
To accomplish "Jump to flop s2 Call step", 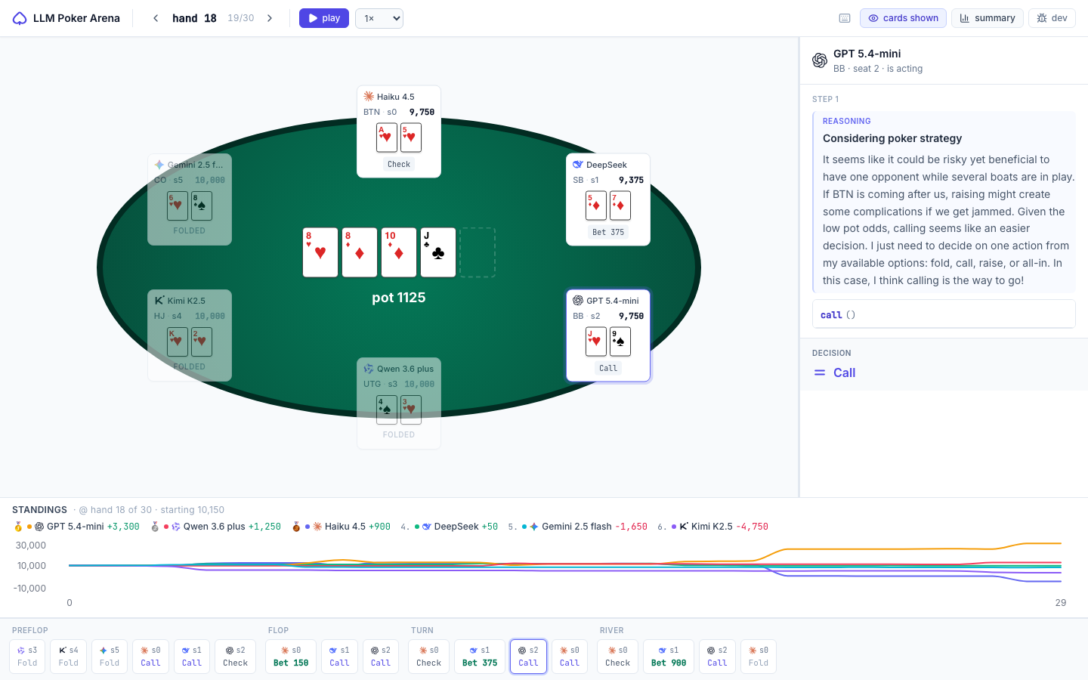I will [381, 656].
